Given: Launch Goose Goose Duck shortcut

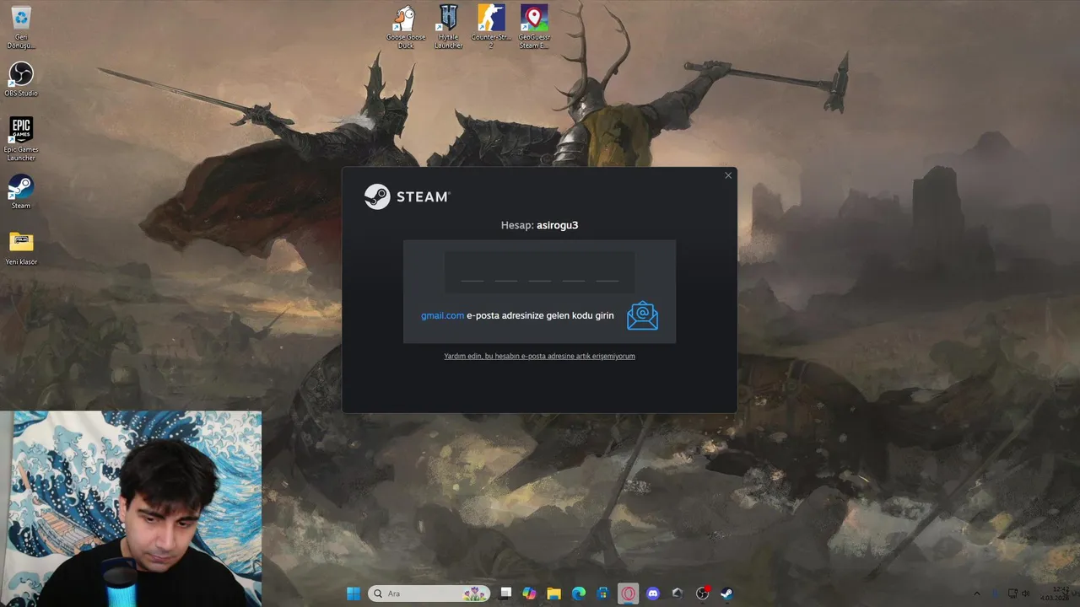Looking at the screenshot, I should [406, 27].
